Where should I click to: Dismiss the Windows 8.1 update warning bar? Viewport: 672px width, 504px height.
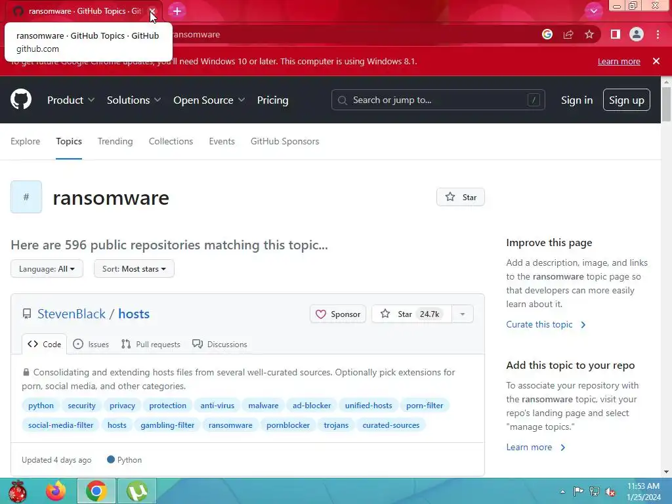(656, 61)
